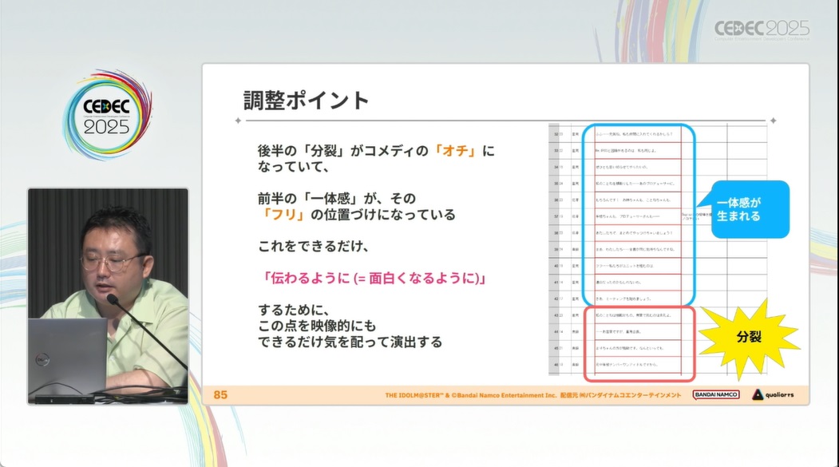Click the star ornament right of title divider
The height and width of the screenshot is (467, 839).
pyautogui.click(x=771, y=121)
